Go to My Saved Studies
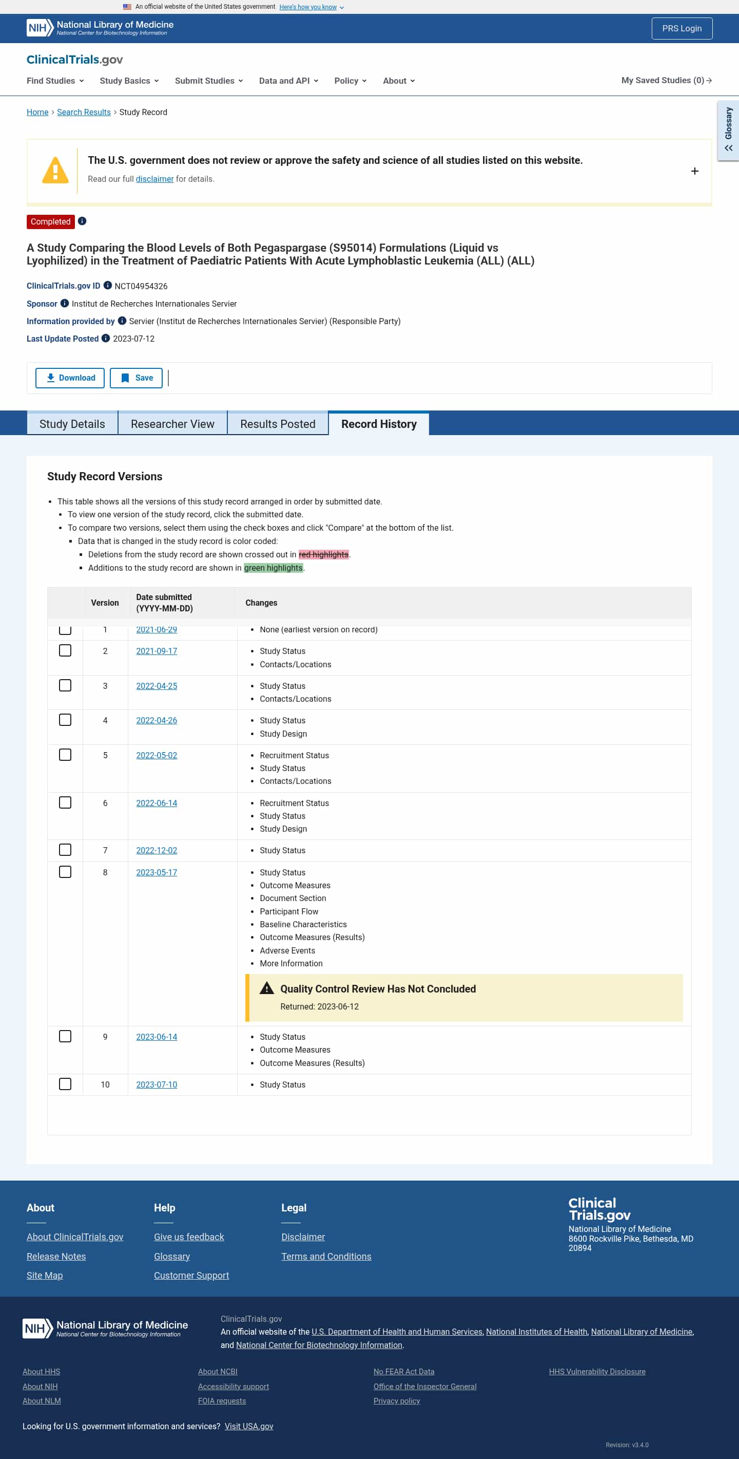Image resolution: width=739 pixels, height=1459 pixels. tap(666, 81)
